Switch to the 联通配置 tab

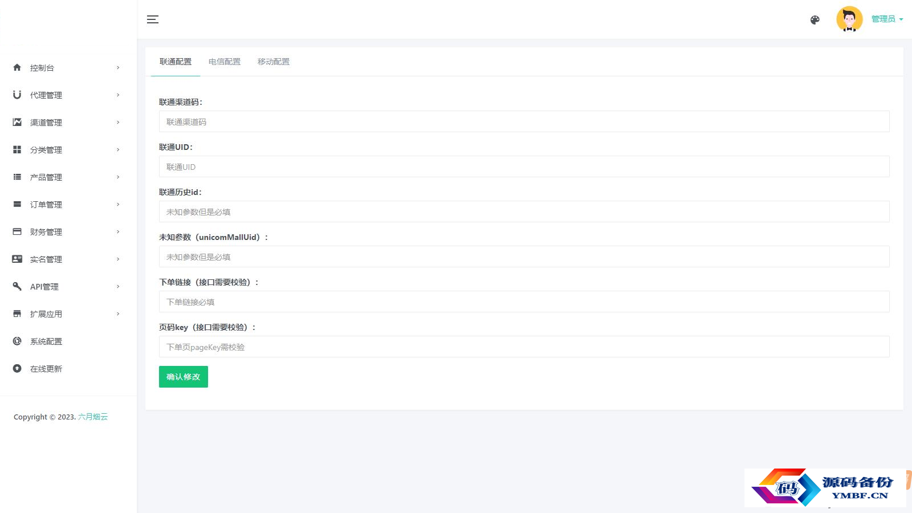coord(176,62)
